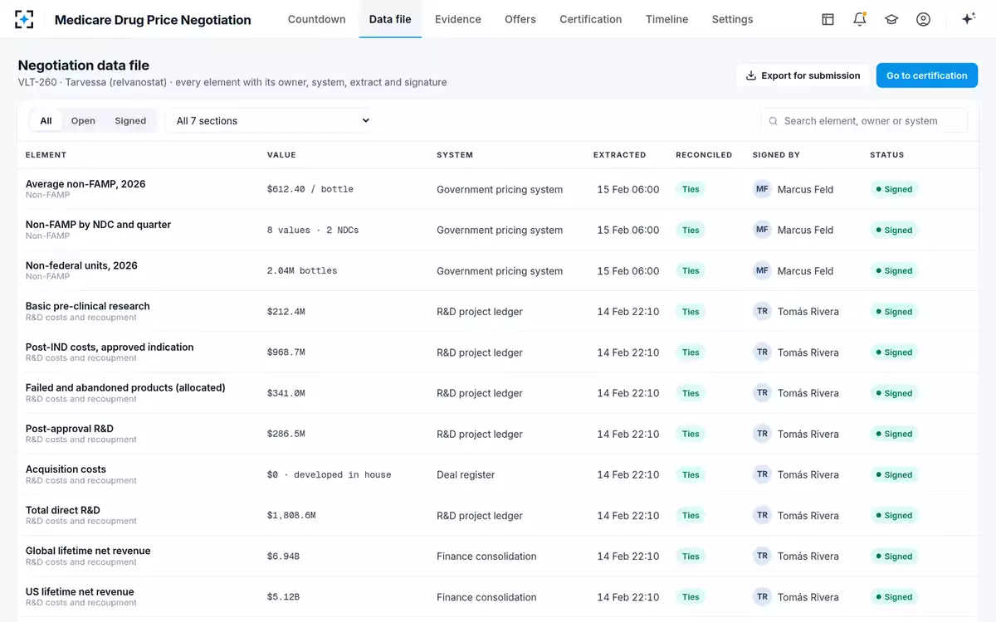996x622 pixels.
Task: Select the Post-approval R&D element
Action: pyautogui.click(x=70, y=429)
